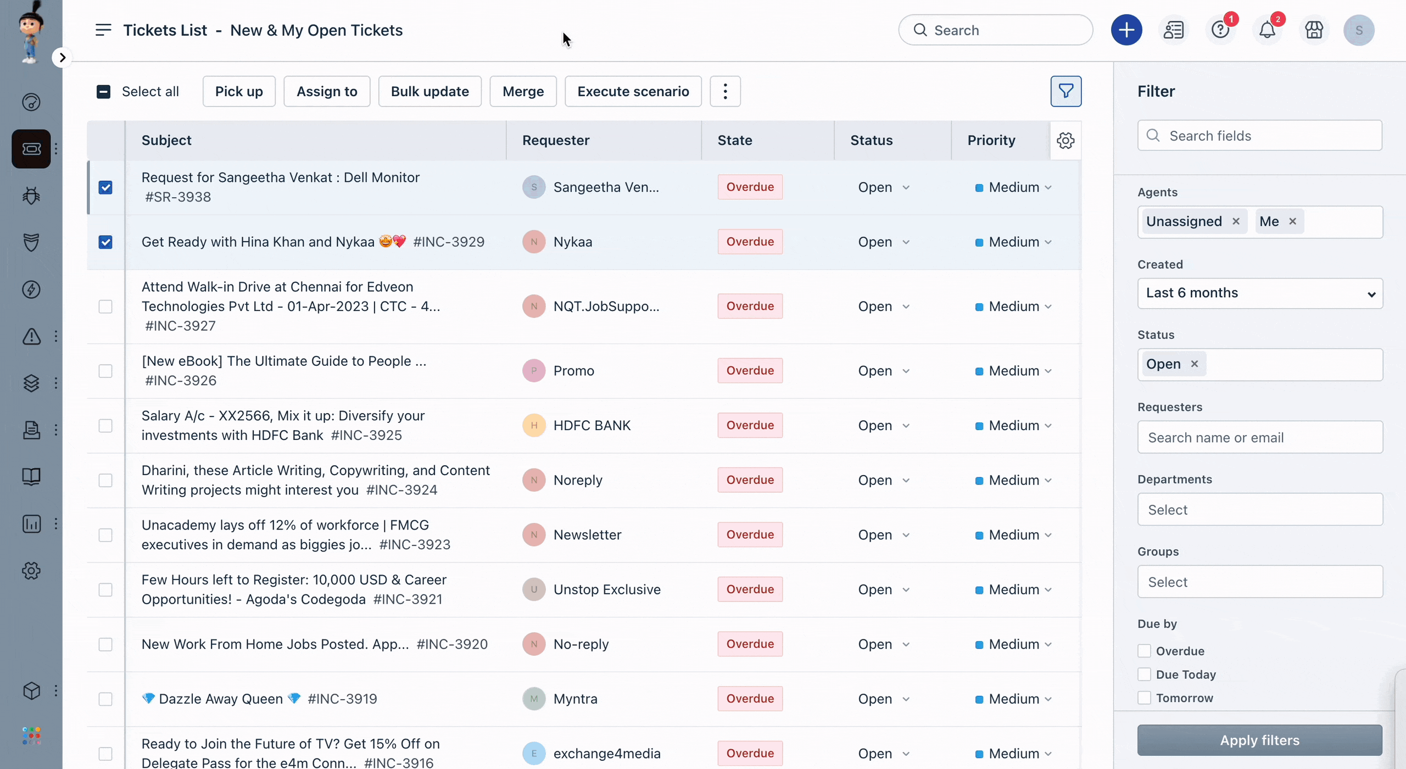Open the marketplace store icon
Screen dimensions: 1406x769
[1314, 30]
